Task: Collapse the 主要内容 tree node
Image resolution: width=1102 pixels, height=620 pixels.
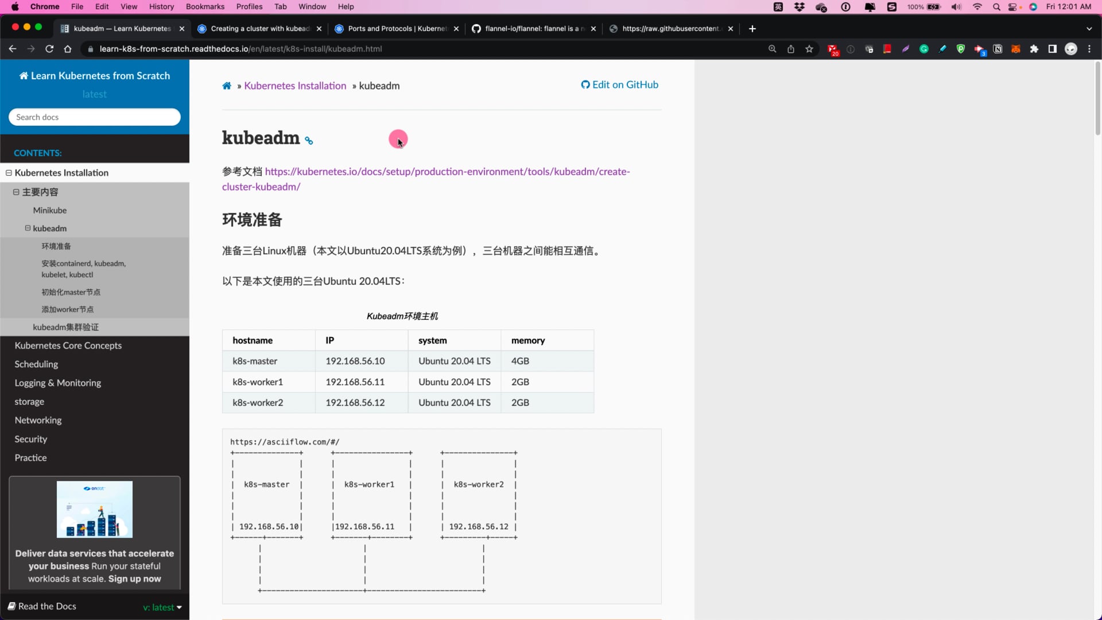Action: tap(16, 192)
